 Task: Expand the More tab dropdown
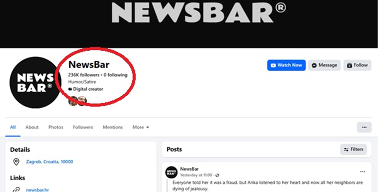click(140, 127)
